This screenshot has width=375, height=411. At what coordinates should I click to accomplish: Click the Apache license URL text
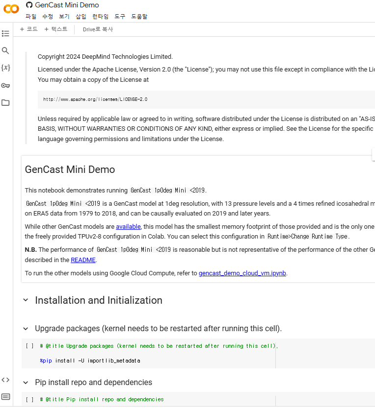tap(95, 99)
